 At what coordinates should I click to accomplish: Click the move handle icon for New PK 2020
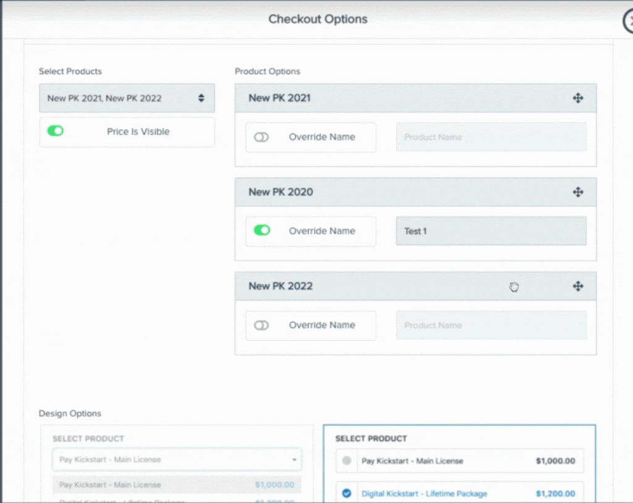point(578,192)
